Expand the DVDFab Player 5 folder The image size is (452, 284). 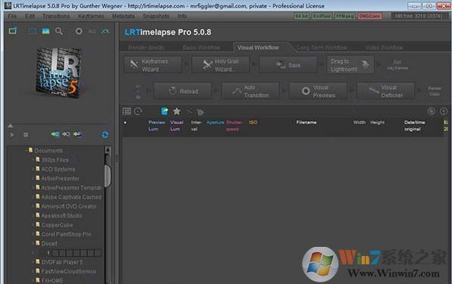(33, 262)
